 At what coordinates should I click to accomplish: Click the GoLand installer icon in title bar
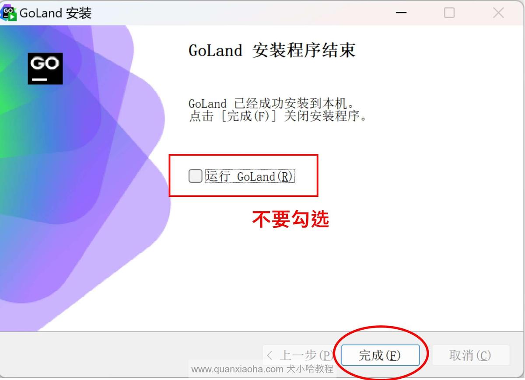pos(9,13)
